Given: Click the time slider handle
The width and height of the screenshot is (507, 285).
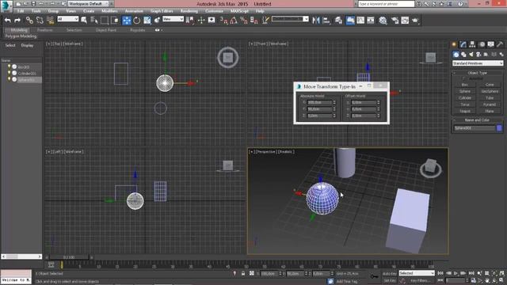Looking at the screenshot, I should tap(69, 257).
